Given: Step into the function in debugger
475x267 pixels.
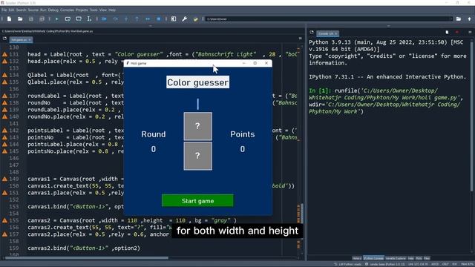Looking at the screenshot, I should tap(126, 19).
